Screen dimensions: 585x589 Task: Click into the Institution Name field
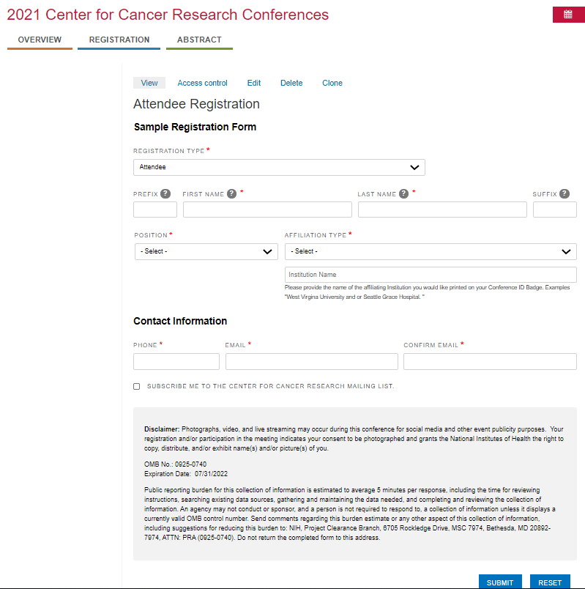tap(431, 275)
